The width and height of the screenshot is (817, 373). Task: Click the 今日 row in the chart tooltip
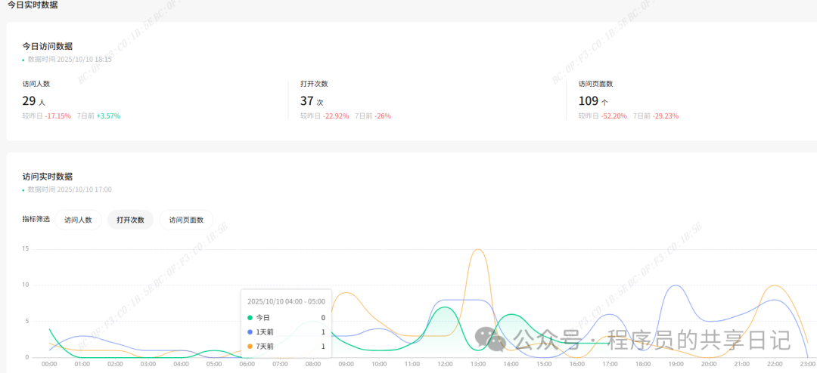[x=286, y=317]
